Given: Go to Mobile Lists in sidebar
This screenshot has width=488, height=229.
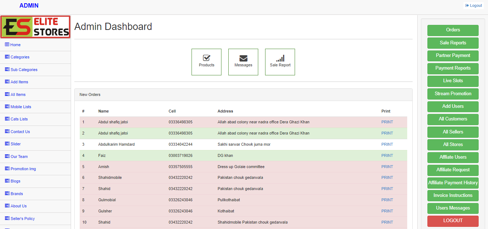Looking at the screenshot, I should pos(21,107).
